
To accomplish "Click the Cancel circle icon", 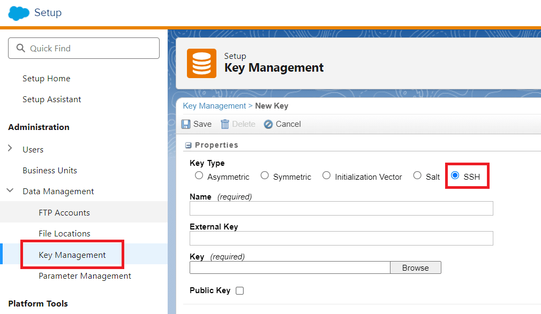I will 268,124.
